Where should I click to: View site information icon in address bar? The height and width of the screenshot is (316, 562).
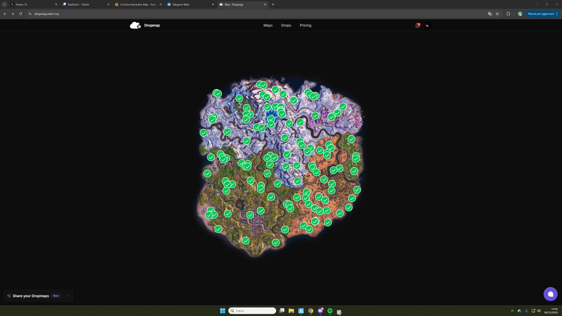coord(30,14)
